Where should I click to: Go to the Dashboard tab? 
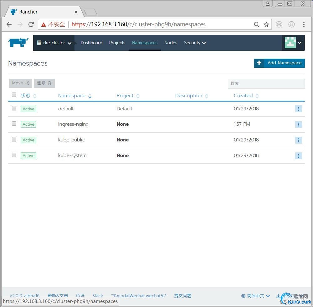click(x=91, y=43)
